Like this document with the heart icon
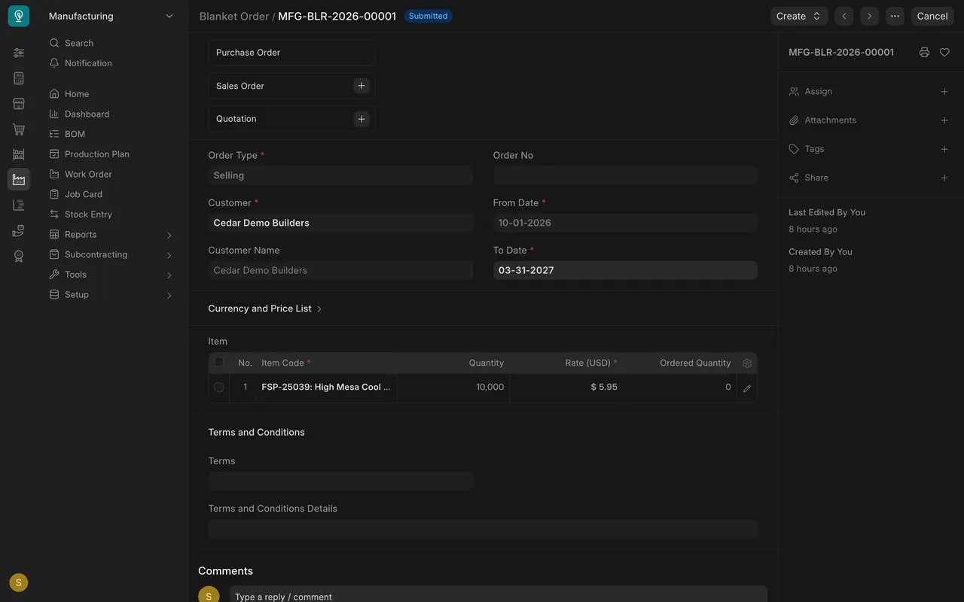Screen dimensions: 964x602 [x=944, y=53]
